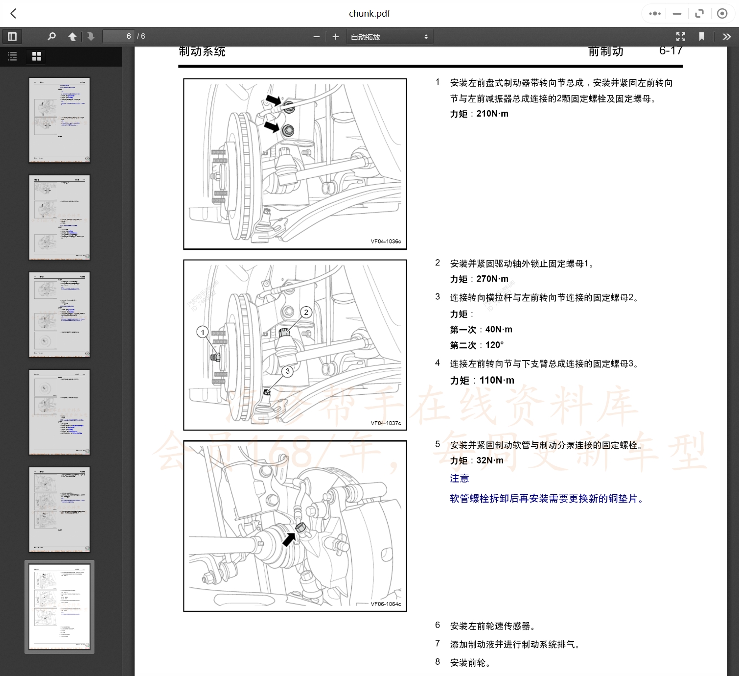Show page thumbnails view in sidebar
Screen dimensions: 739x676
point(36,56)
